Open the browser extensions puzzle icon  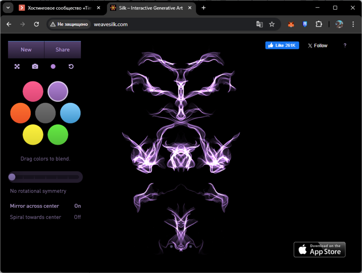click(x=319, y=24)
